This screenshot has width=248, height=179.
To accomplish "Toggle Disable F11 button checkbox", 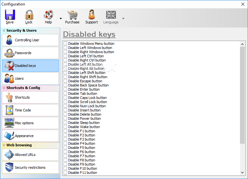I will (65, 172).
